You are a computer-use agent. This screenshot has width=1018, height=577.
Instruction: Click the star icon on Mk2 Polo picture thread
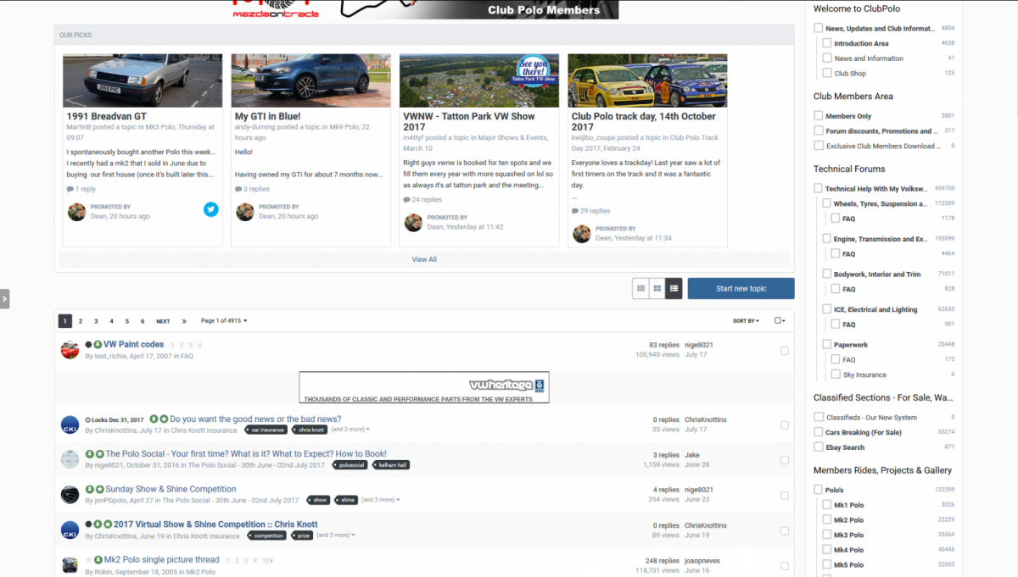pyautogui.click(x=88, y=560)
